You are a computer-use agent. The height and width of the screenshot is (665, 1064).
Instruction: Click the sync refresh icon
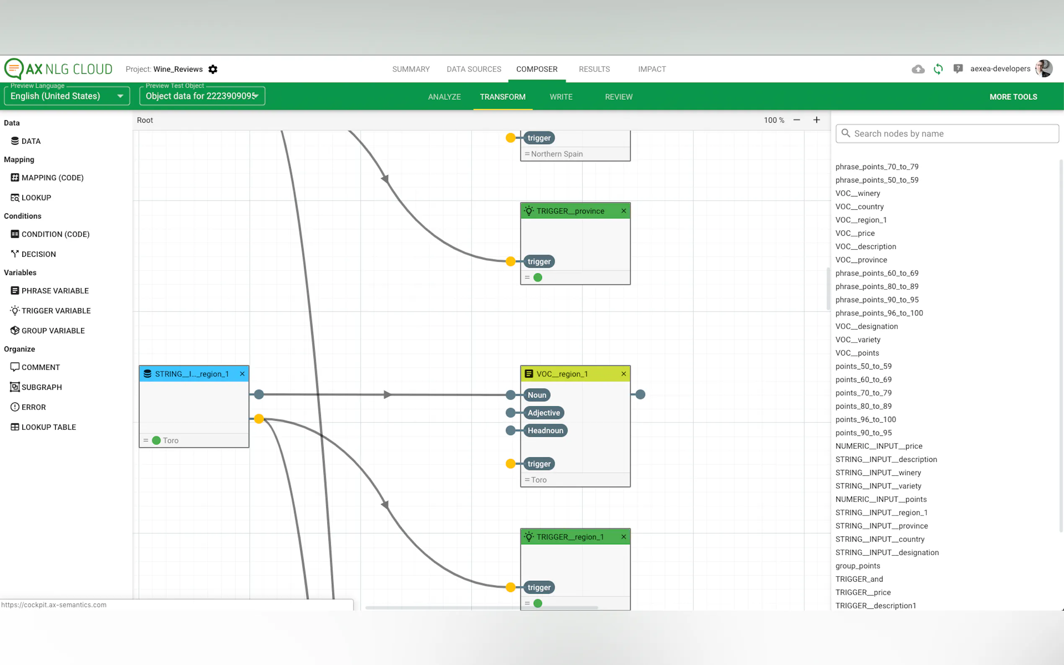[938, 69]
